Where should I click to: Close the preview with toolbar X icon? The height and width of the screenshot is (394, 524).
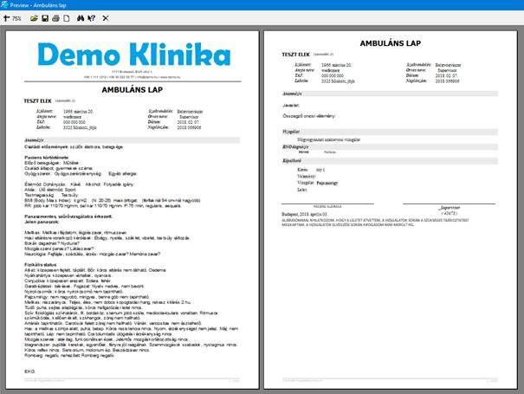pos(106,18)
